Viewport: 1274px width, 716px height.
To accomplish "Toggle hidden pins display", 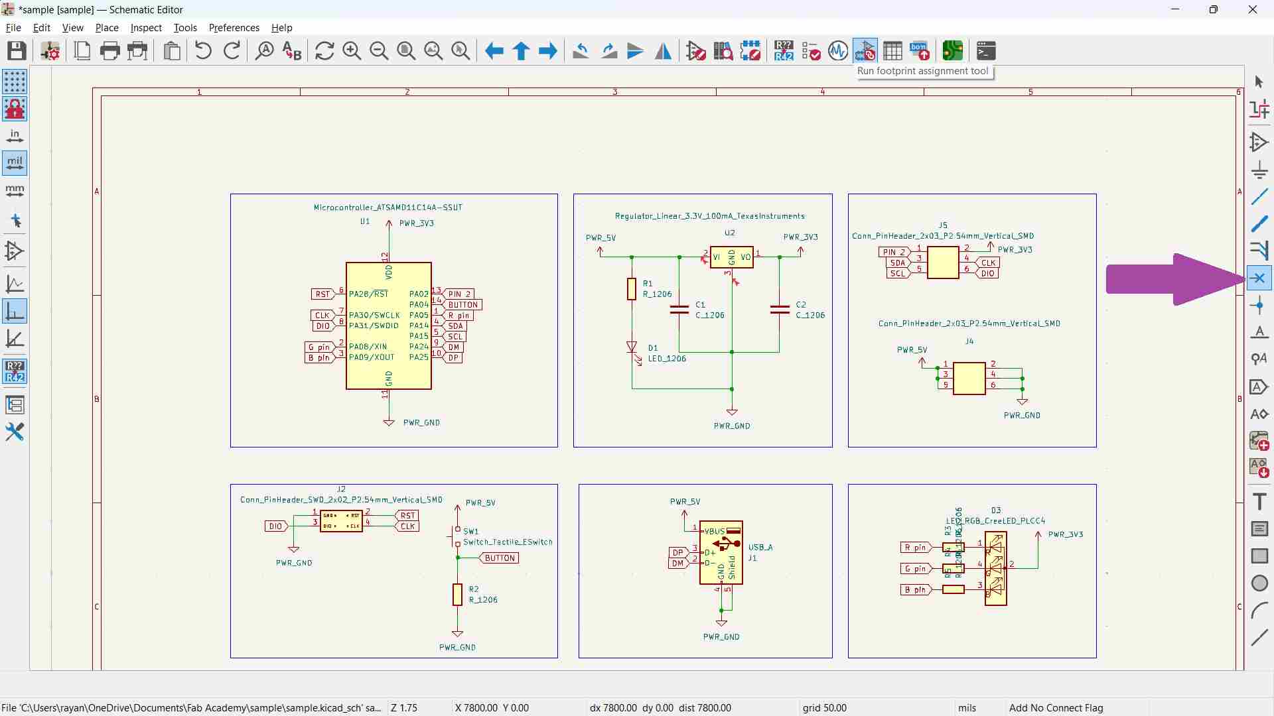I will (x=15, y=251).
